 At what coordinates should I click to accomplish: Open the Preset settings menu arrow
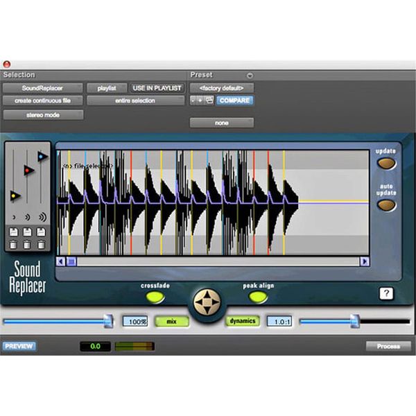250,76
